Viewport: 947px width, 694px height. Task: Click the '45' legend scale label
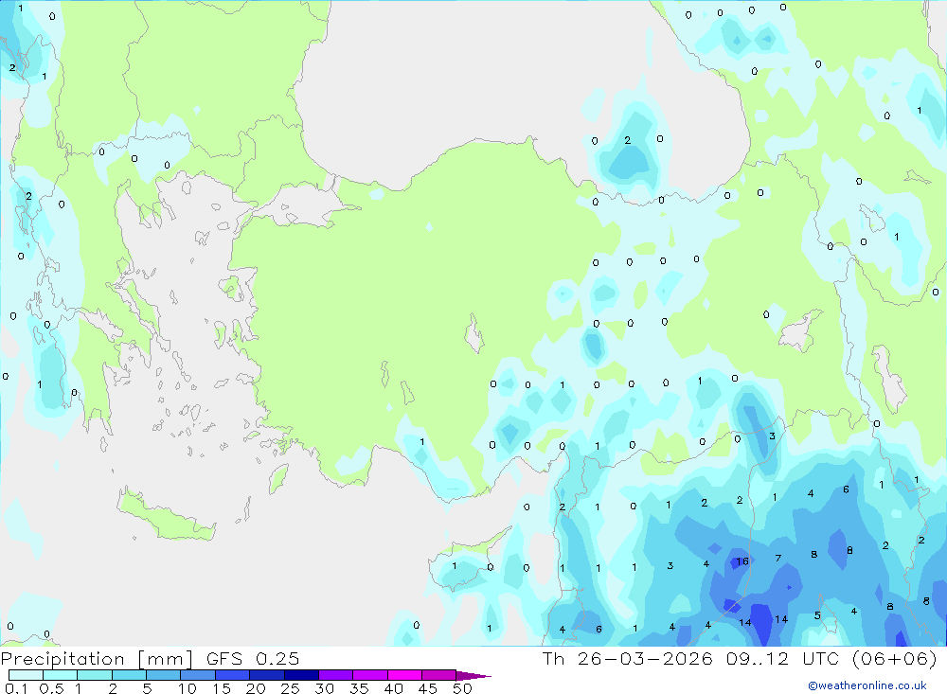428,688
